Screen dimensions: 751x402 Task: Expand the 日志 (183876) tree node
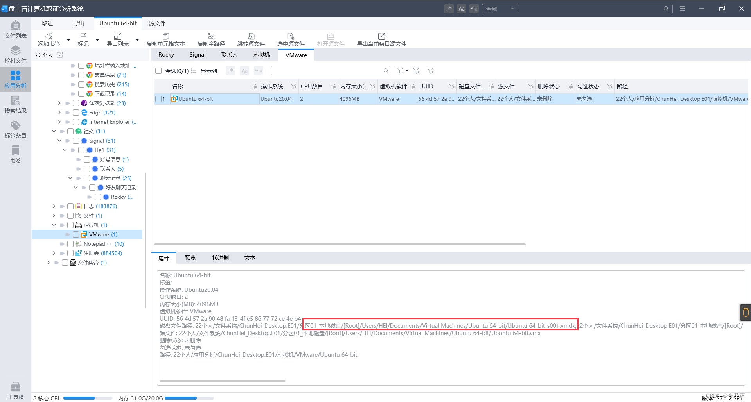pos(54,206)
